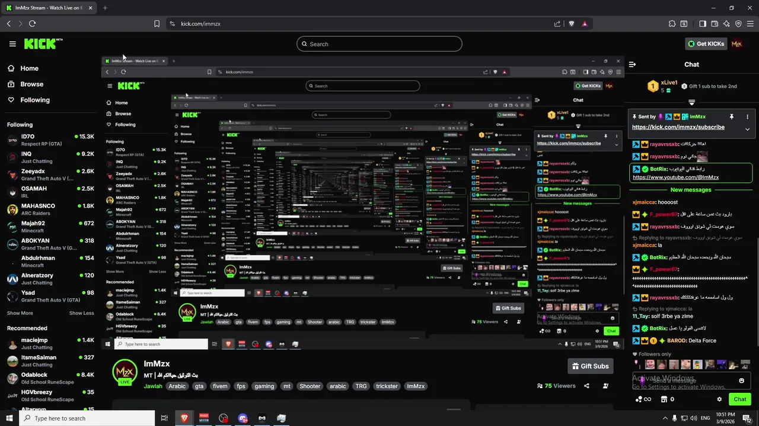Open ItsmeSaiman recommended channel
Image resolution: width=759 pixels, height=426 pixels.
click(x=50, y=361)
